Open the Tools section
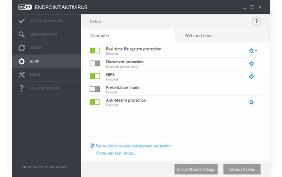282x177 pixels. pyautogui.click(x=47, y=75)
